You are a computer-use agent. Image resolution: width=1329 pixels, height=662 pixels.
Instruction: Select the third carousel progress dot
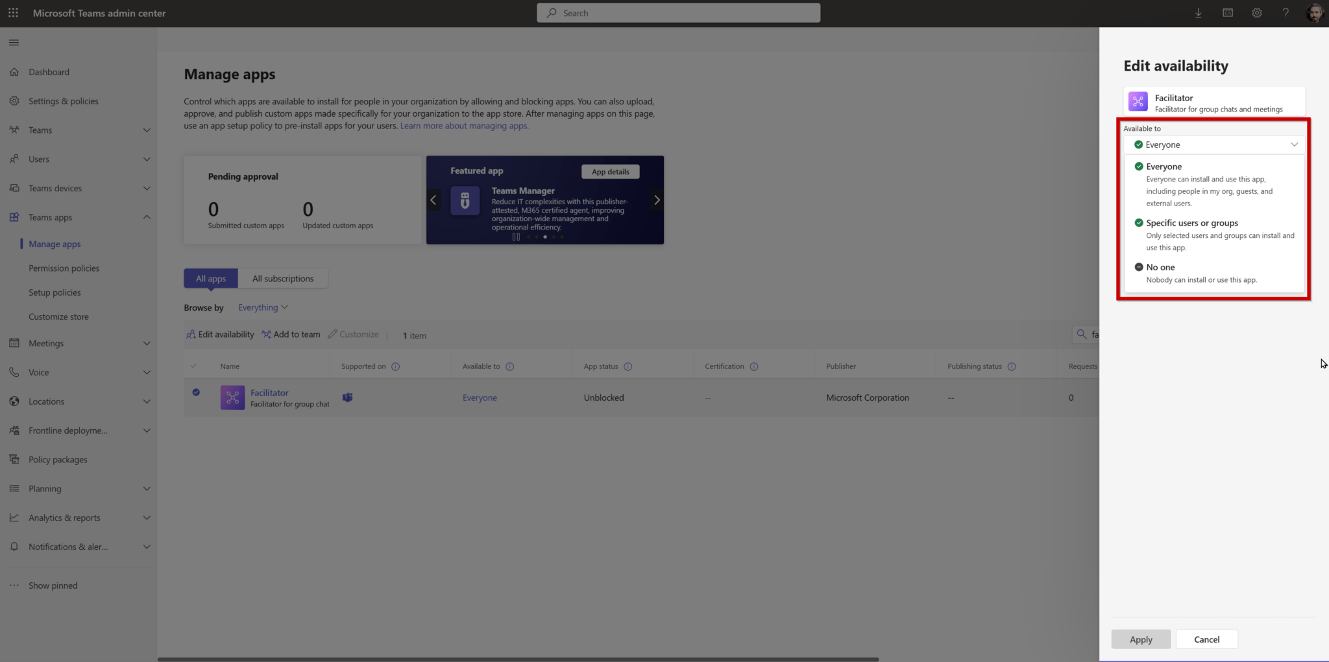pos(545,237)
